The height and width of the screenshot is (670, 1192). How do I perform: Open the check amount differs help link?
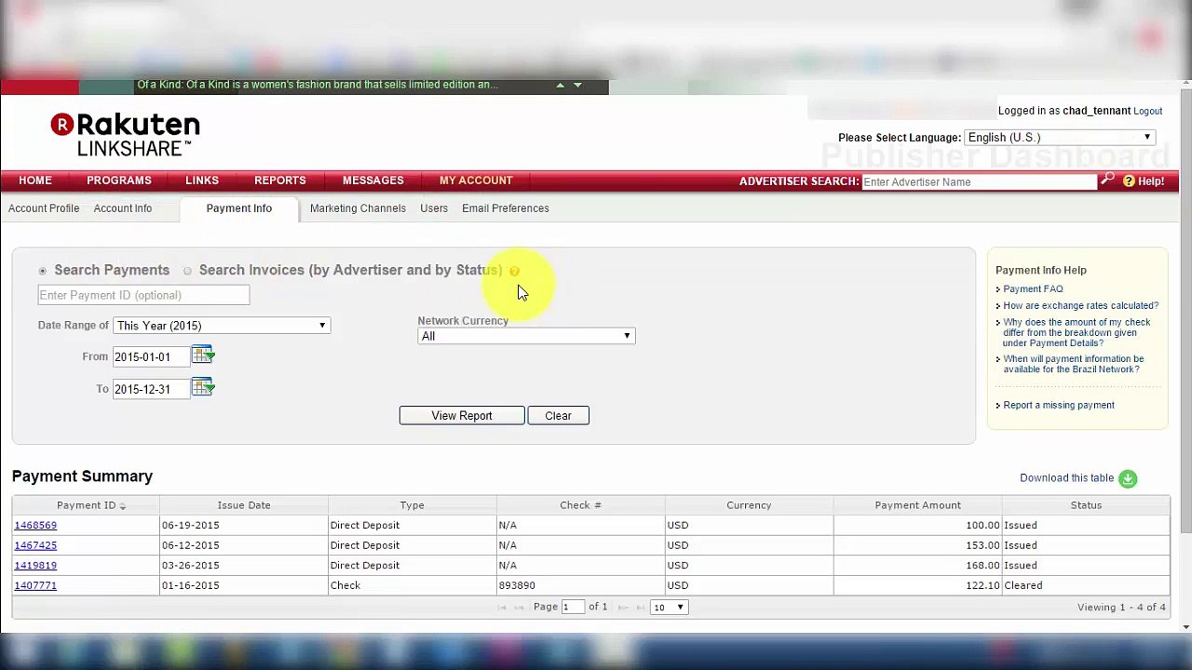1077,332
